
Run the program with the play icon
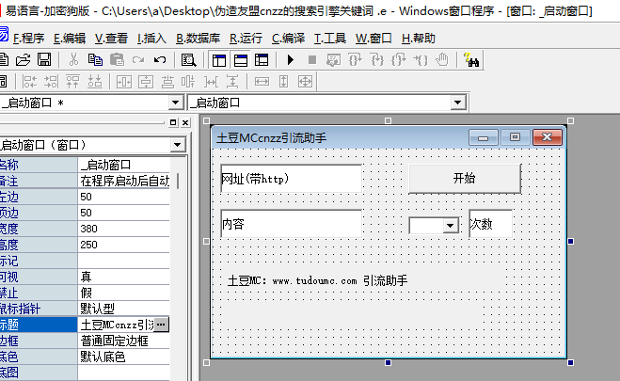pyautogui.click(x=291, y=60)
